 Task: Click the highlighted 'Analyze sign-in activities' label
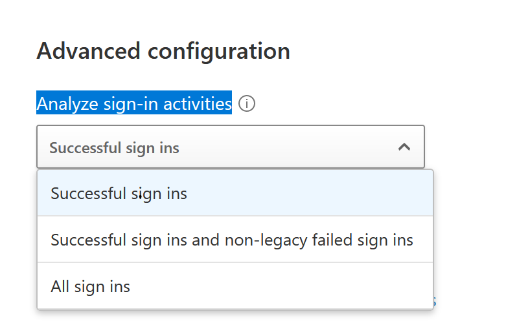click(x=134, y=103)
